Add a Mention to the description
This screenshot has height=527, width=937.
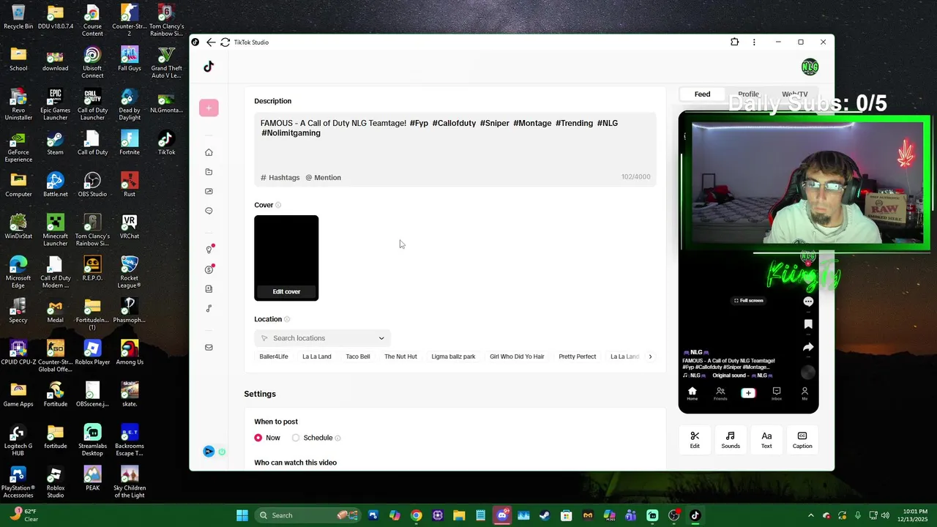tap(324, 177)
